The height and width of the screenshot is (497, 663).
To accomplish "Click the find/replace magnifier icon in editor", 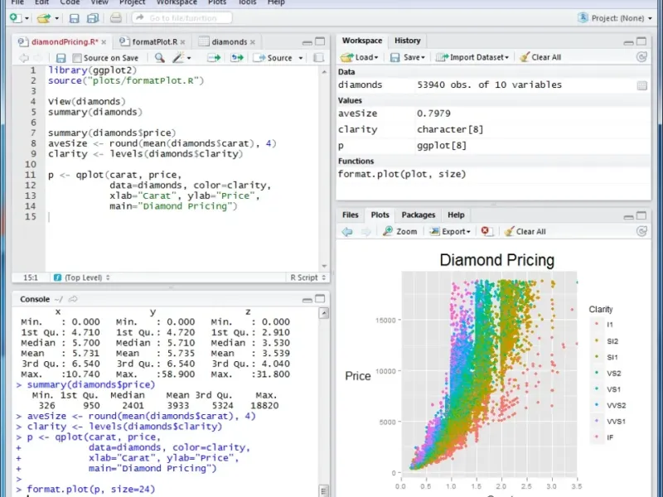I will point(159,57).
